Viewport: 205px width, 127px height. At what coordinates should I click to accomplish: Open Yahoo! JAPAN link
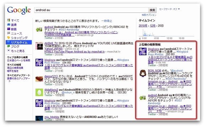[53, 49]
